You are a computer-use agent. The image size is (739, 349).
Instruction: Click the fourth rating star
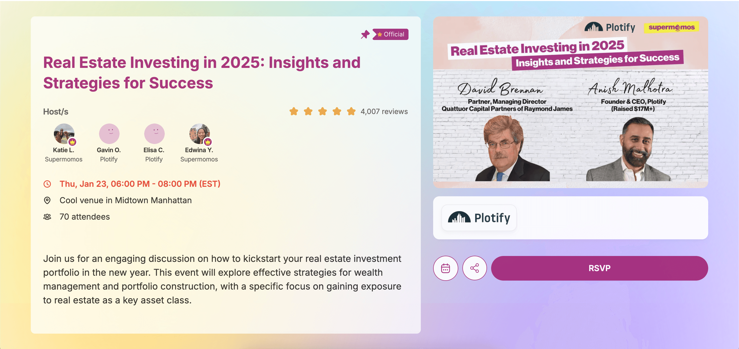pos(337,111)
